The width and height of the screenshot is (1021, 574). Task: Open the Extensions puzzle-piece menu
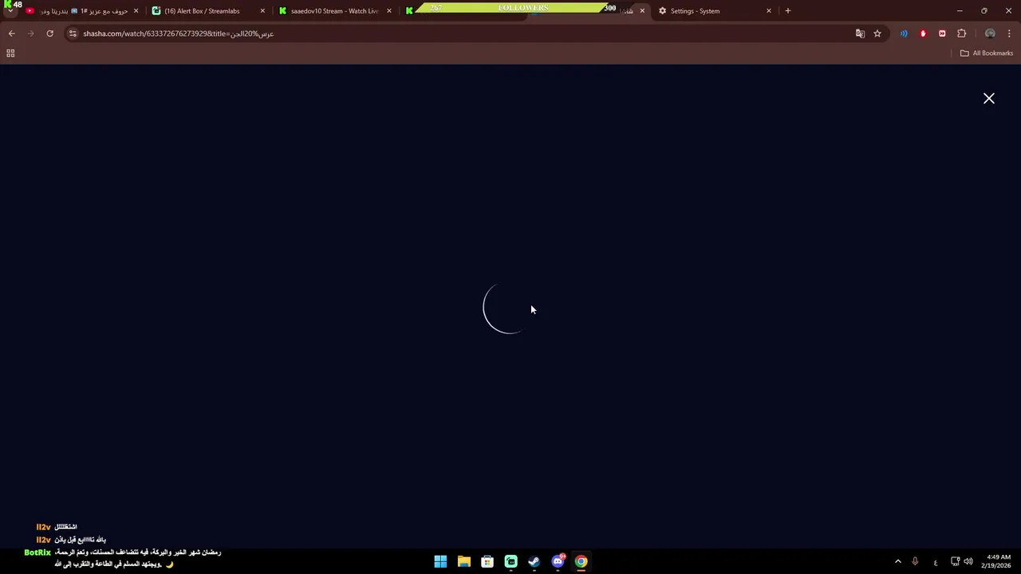(x=961, y=33)
